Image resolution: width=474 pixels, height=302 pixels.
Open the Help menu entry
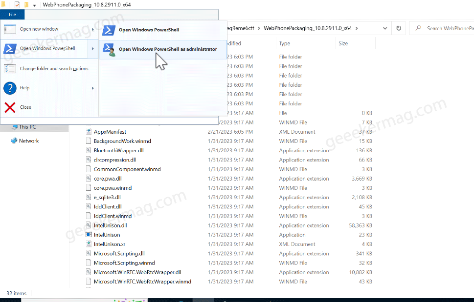[49, 88]
